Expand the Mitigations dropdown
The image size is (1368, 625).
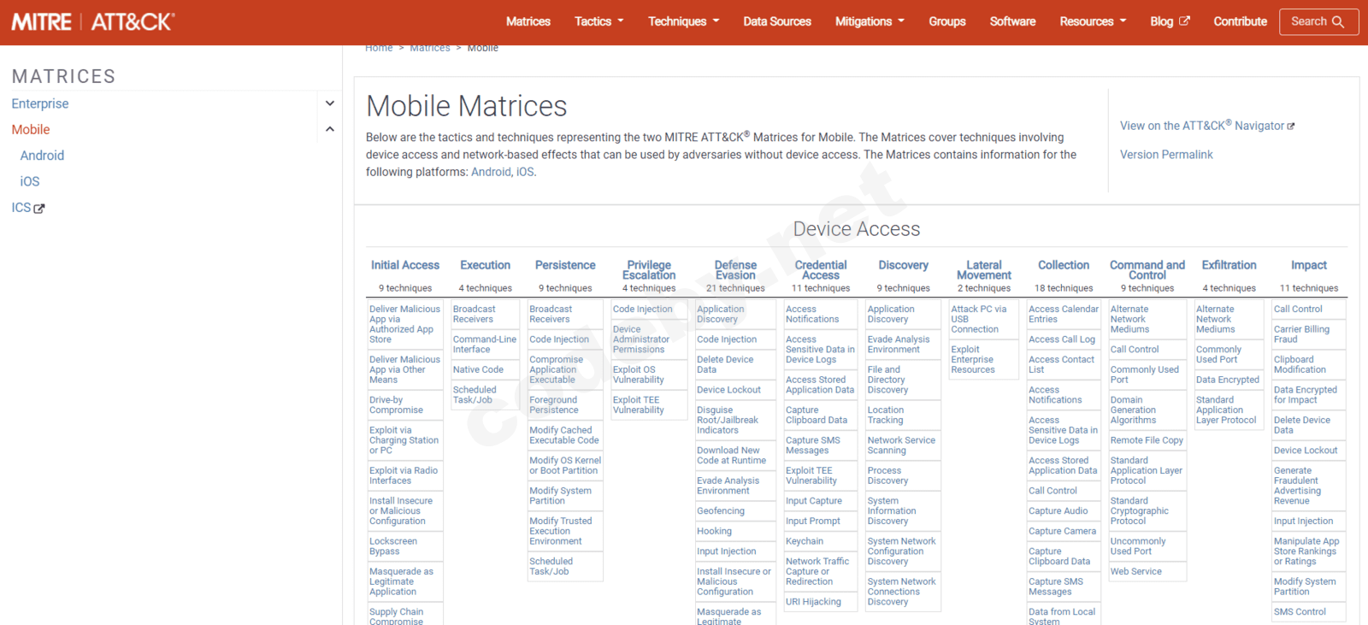pos(869,21)
